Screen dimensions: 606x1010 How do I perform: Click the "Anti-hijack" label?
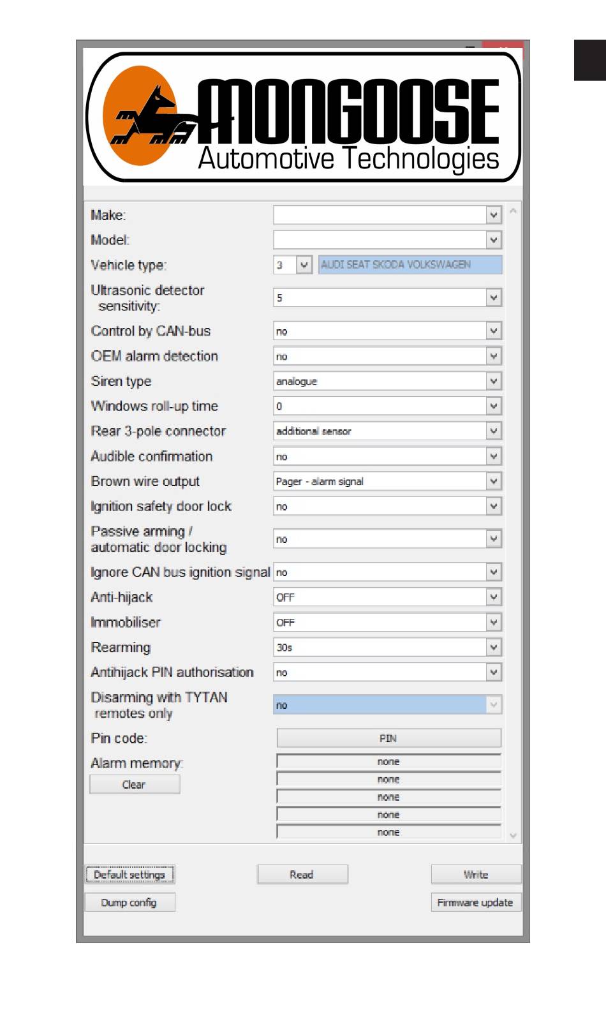(122, 598)
